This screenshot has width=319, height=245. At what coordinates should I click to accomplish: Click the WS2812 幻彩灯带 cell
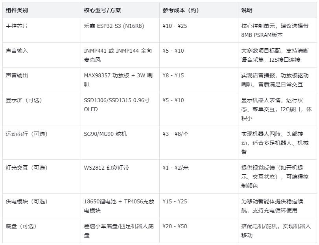point(120,177)
